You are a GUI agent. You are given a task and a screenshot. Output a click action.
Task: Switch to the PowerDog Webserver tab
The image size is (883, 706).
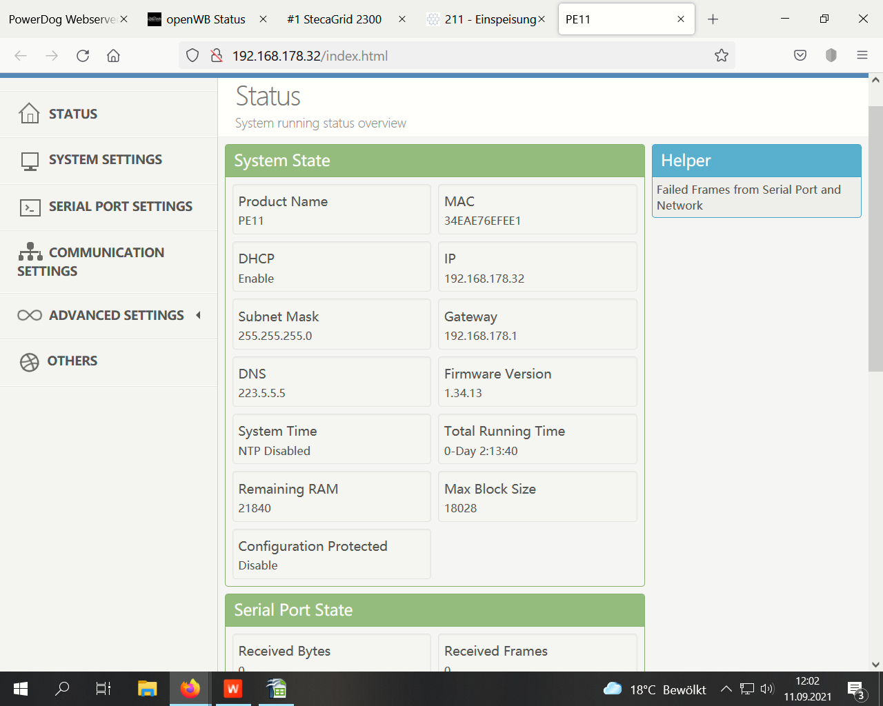[x=62, y=19]
